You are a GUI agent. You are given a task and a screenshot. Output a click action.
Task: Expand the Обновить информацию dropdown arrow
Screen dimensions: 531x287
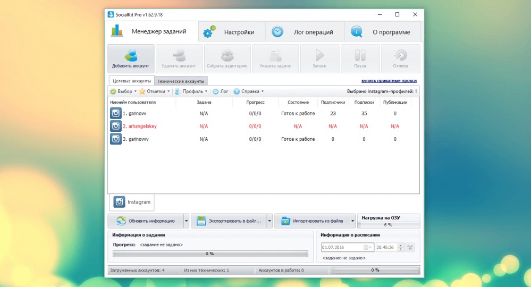186,221
